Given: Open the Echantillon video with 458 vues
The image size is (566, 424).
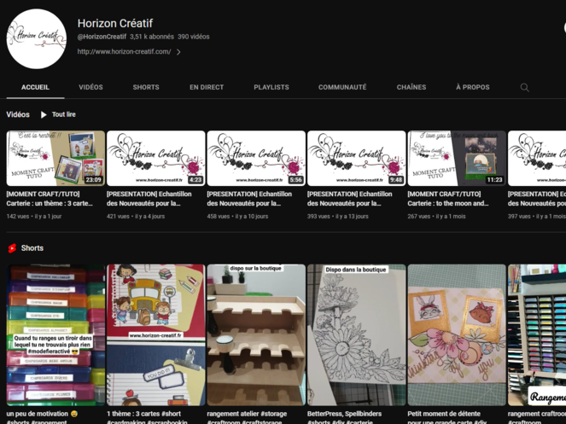Looking at the screenshot, I should click(x=249, y=199).
